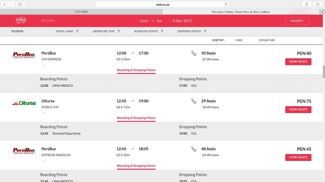
Task: Click the Oltursa company logo
Action: click(24, 103)
